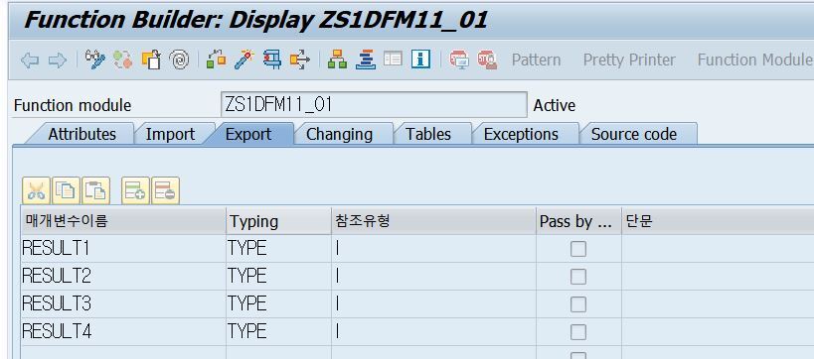Viewport: 814px width, 359px height.
Task: Click the scissors cut icon
Action: (36, 190)
